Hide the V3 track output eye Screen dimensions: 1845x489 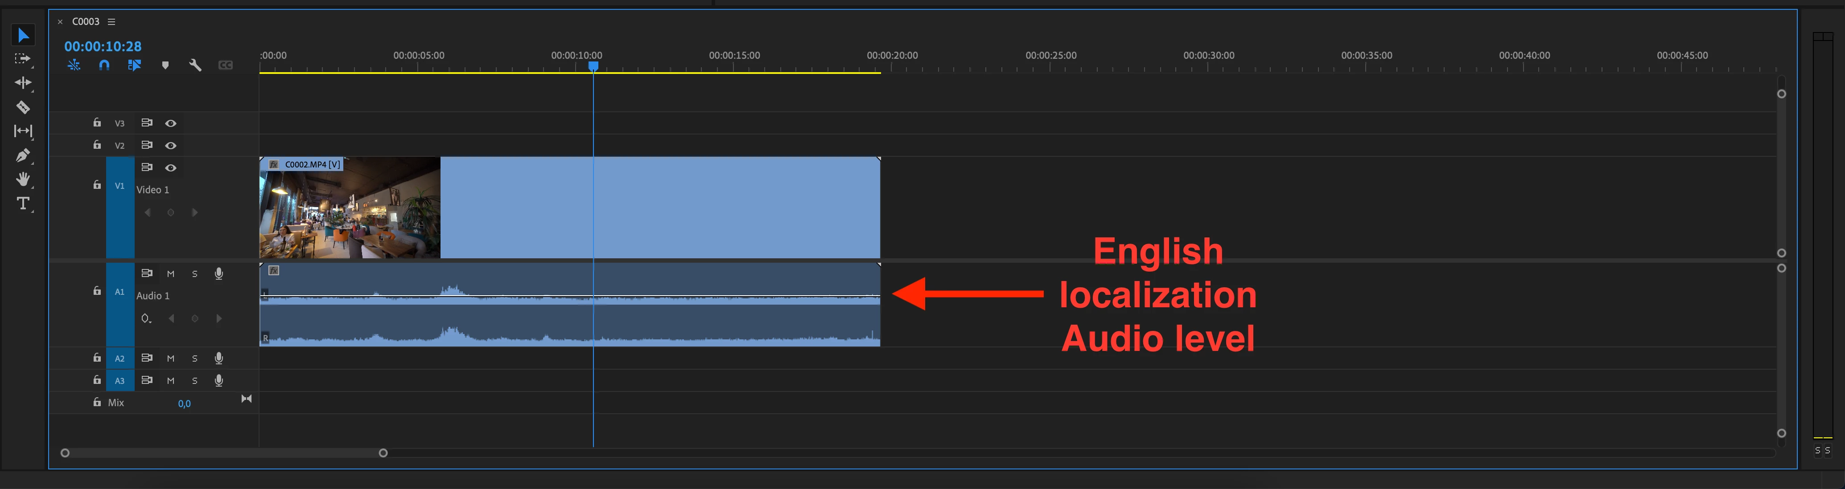170,123
